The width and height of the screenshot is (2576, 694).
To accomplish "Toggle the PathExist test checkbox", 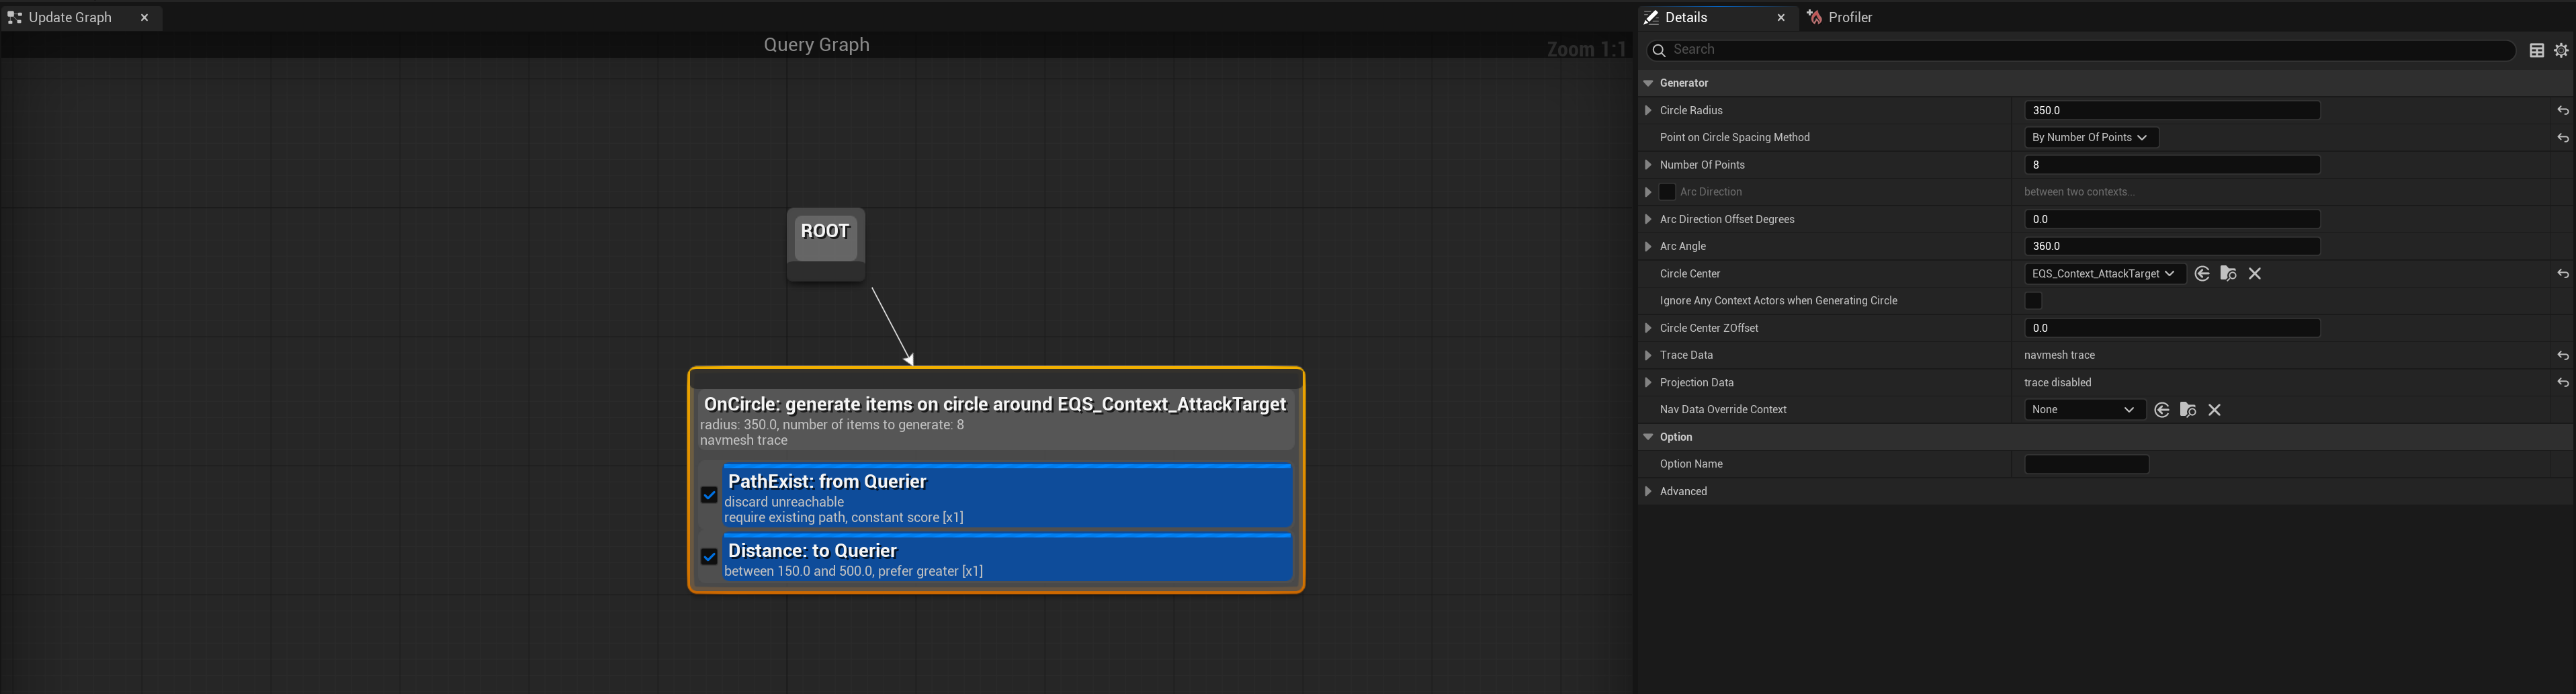I will (709, 495).
